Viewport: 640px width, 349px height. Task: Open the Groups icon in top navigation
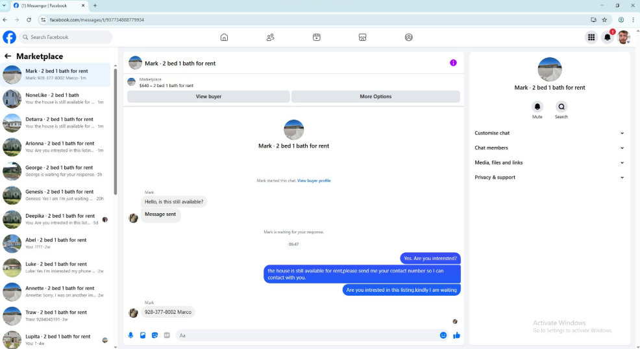408,37
